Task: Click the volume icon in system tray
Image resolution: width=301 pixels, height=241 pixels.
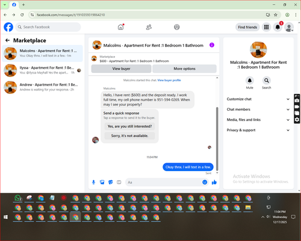Action: pos(268,217)
